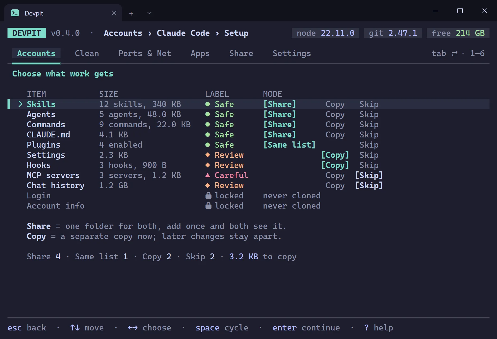Select Skip for Plugins row

(369, 145)
